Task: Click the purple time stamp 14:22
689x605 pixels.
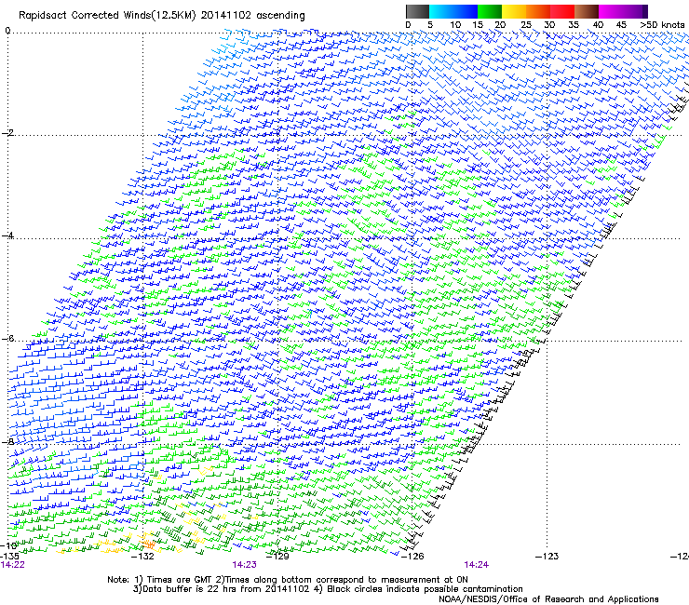Action: (13, 565)
